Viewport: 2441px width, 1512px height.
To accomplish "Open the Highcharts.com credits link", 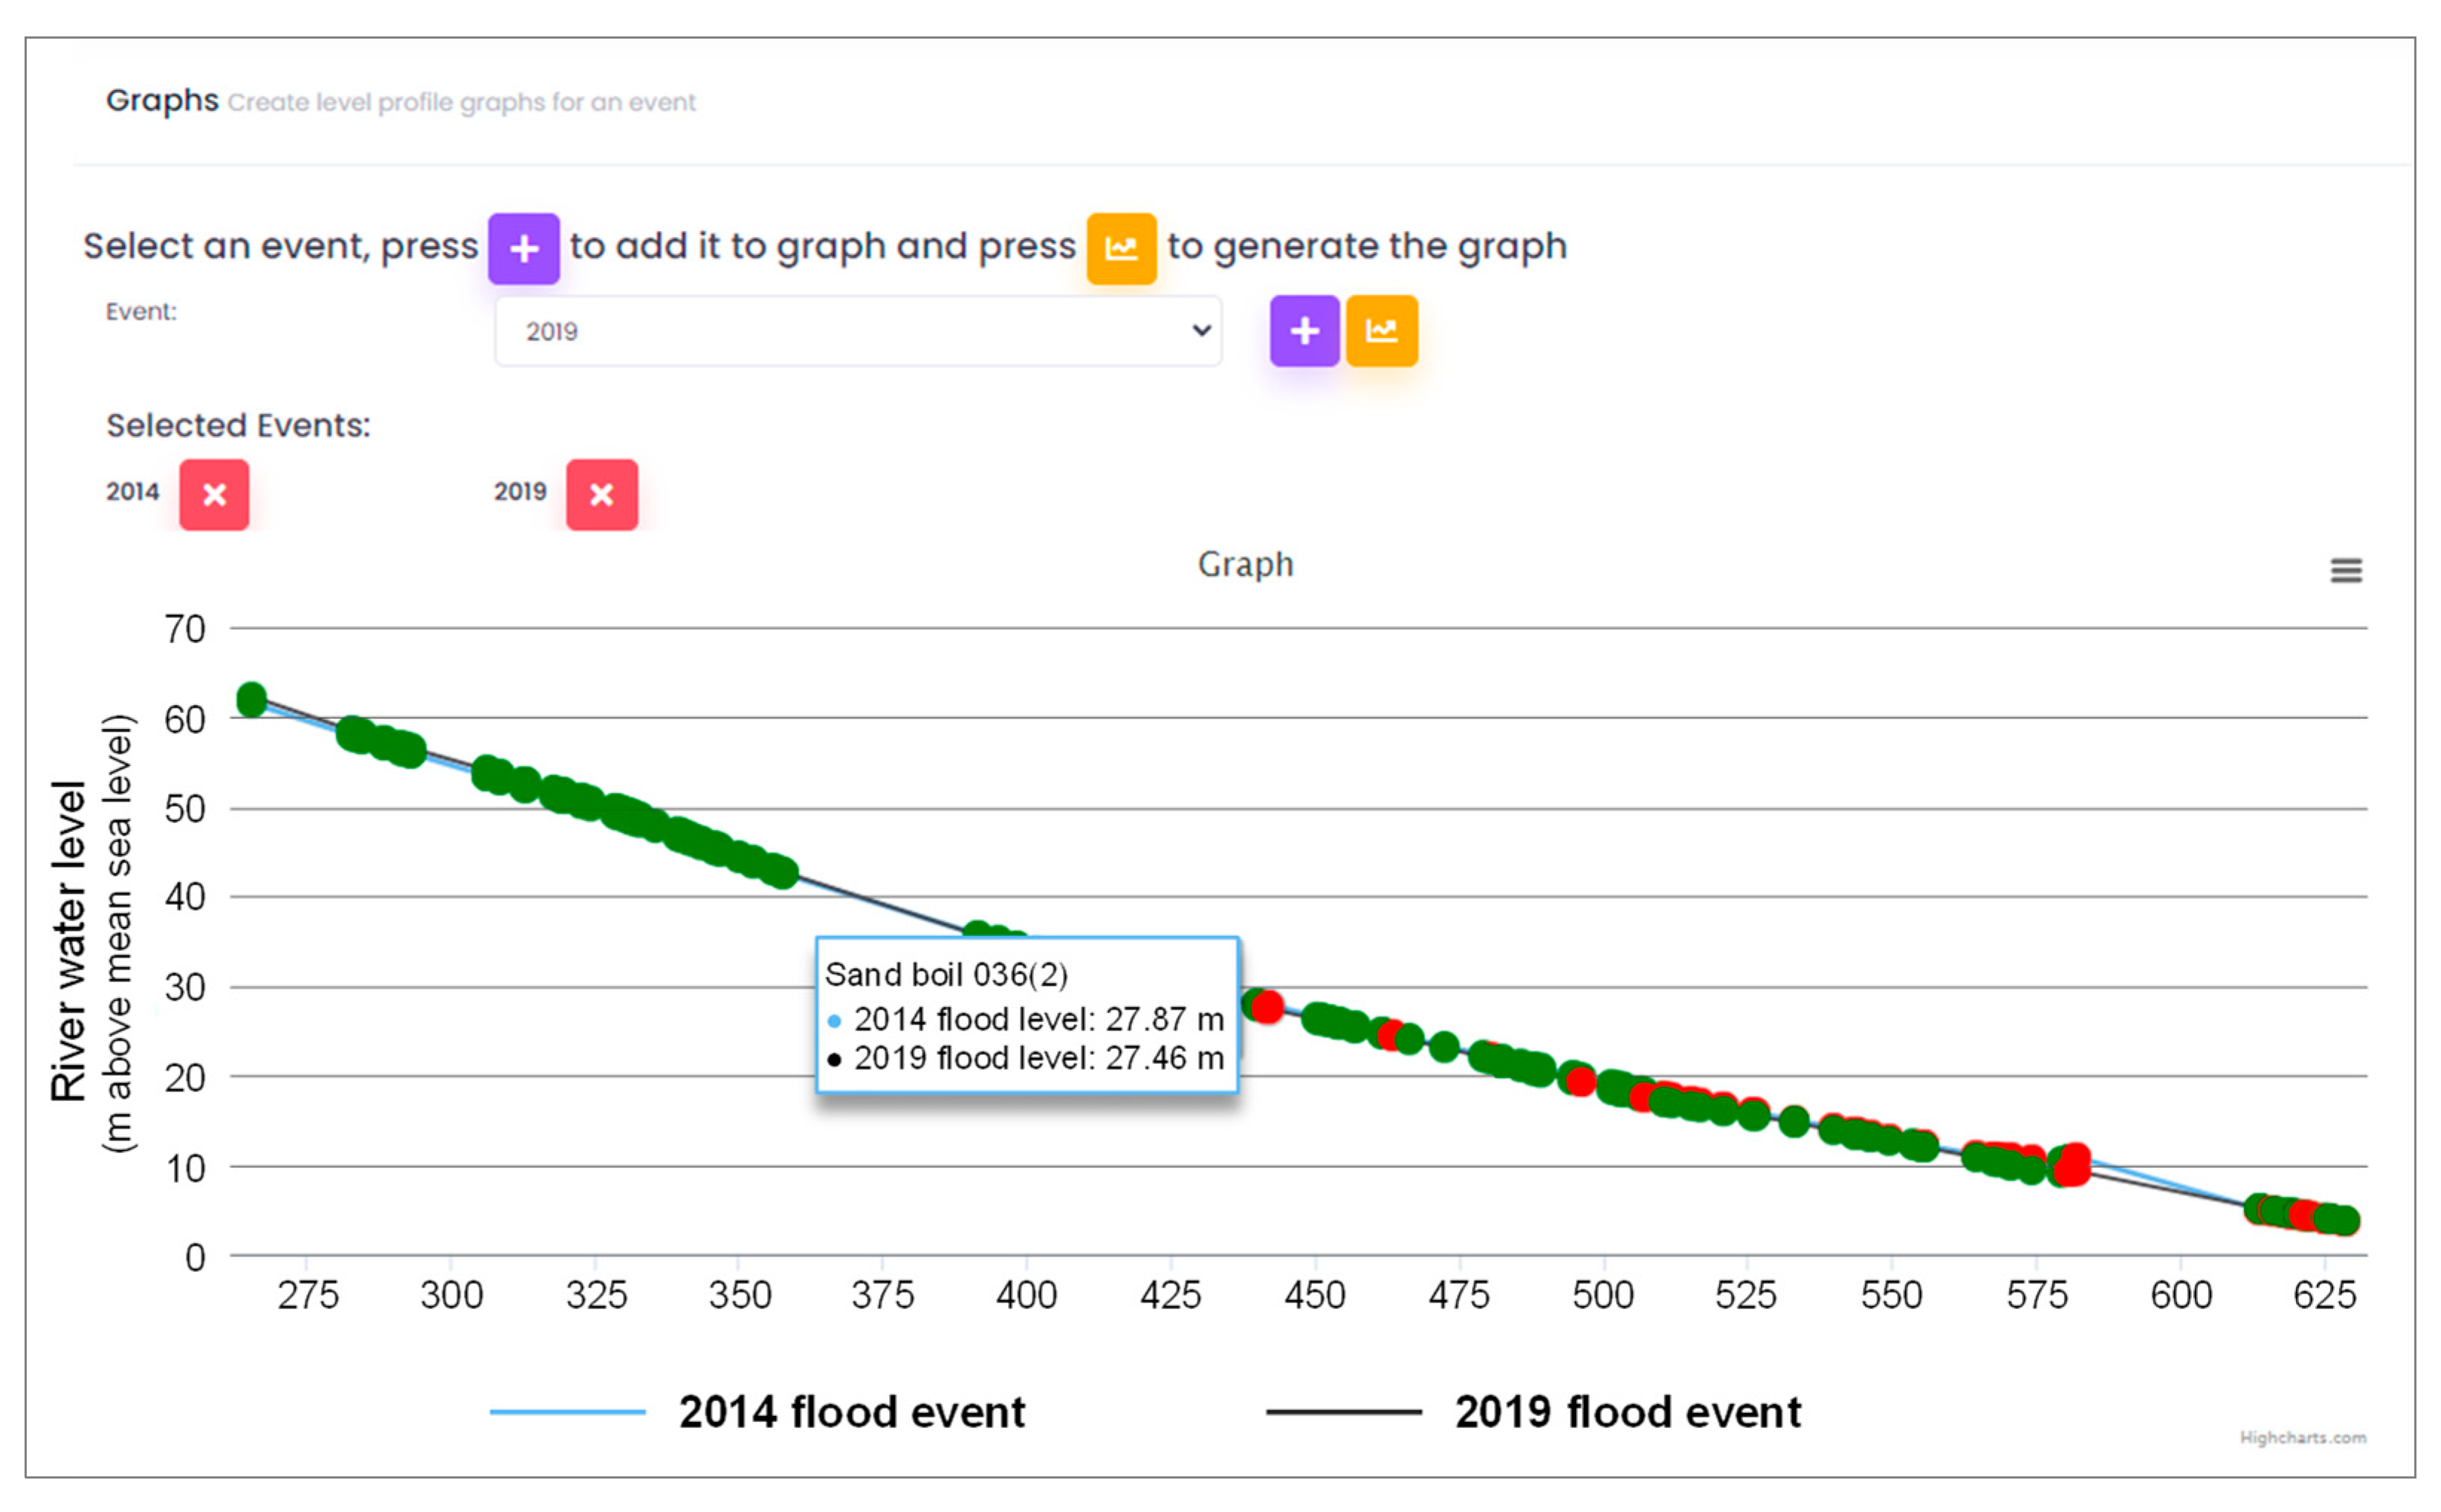I will (2302, 1437).
